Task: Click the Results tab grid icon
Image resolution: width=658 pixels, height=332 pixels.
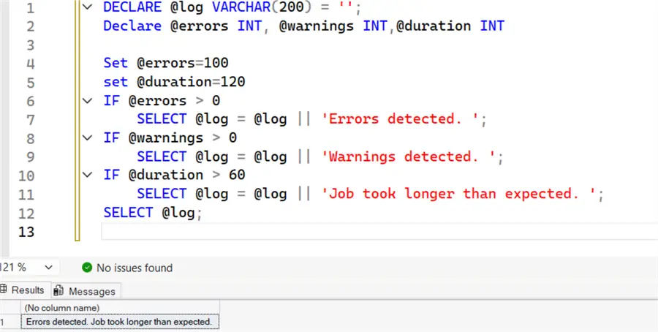Action: coord(4,290)
